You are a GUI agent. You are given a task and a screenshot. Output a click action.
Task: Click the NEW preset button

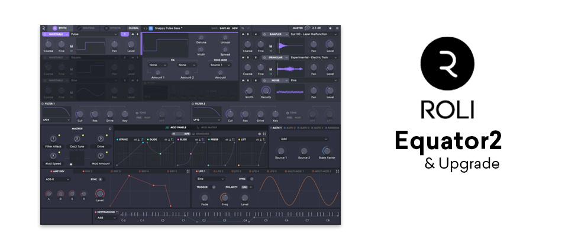click(x=235, y=28)
